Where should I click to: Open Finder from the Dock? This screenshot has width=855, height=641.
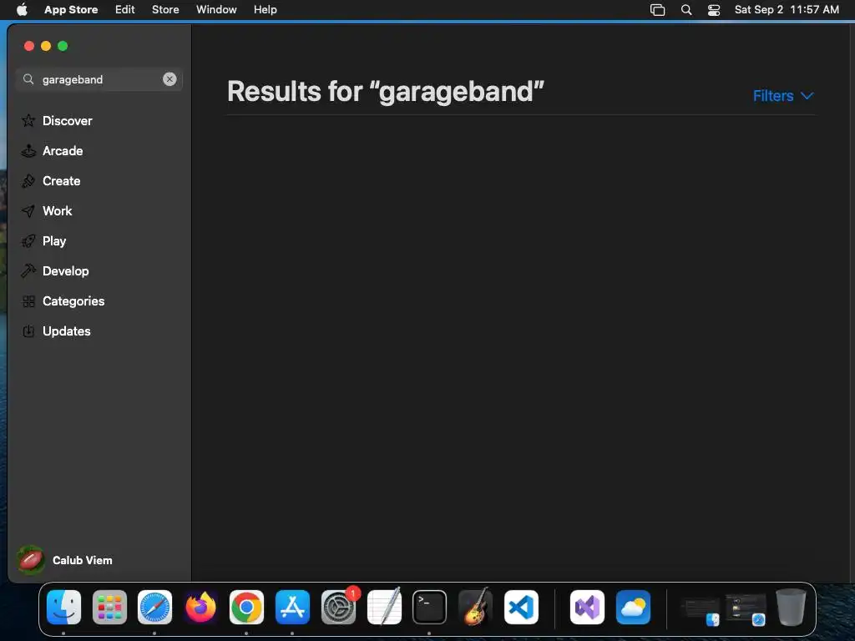click(63, 607)
